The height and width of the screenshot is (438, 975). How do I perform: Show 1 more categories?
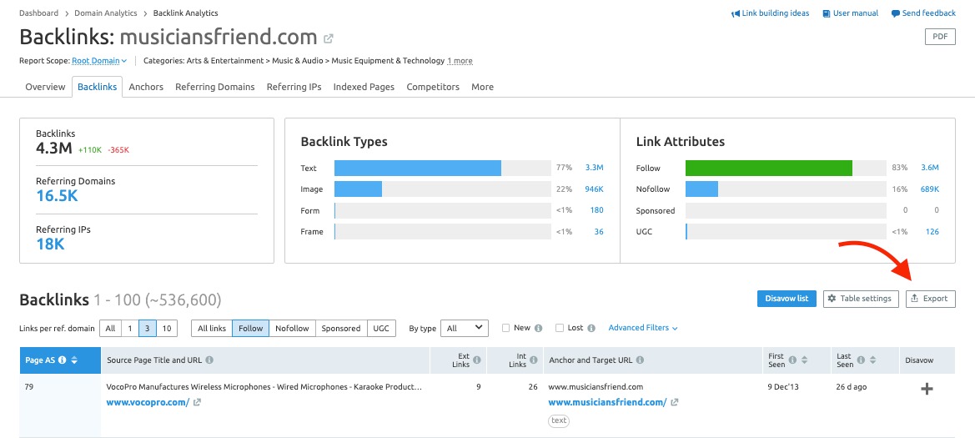click(x=460, y=61)
